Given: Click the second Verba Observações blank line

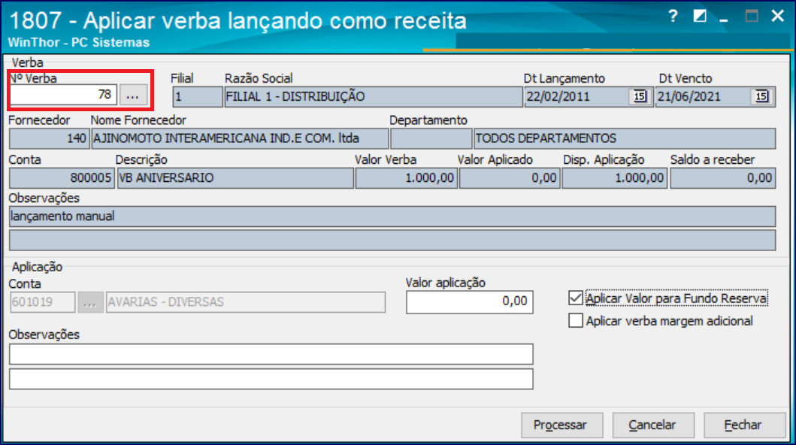Looking at the screenshot, I should click(392, 240).
